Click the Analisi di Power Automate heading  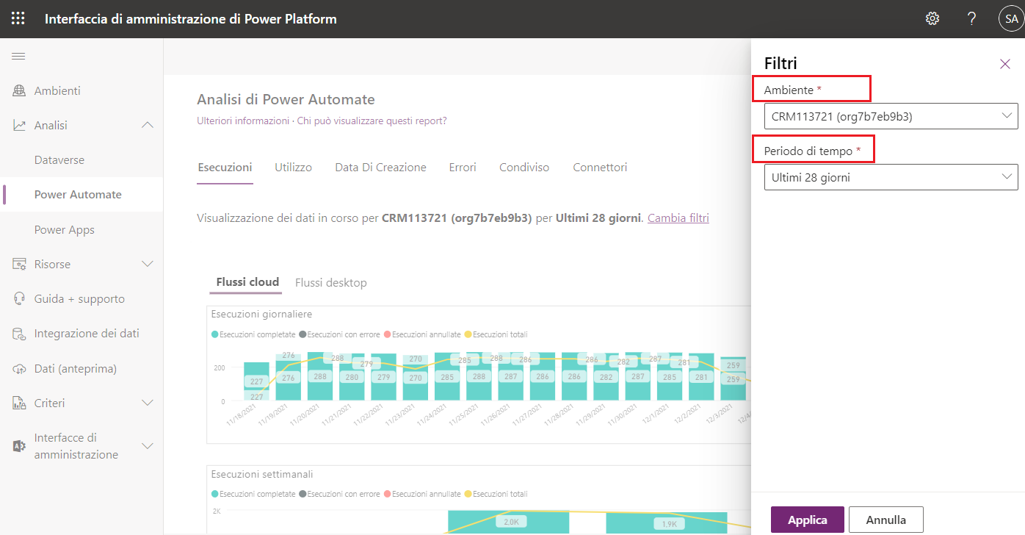pyautogui.click(x=286, y=100)
